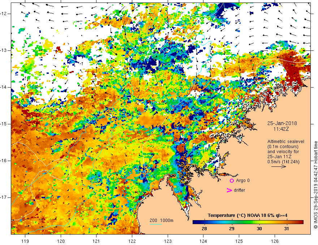Viewport: 318px width, 245px height.
Task: Click the drifter legend label
Action: 239,190
